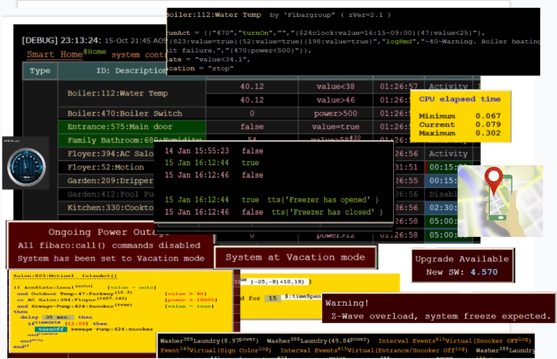The image size is (557, 359).
Task: Click the [power > 10000] condition
Action: (191, 300)
